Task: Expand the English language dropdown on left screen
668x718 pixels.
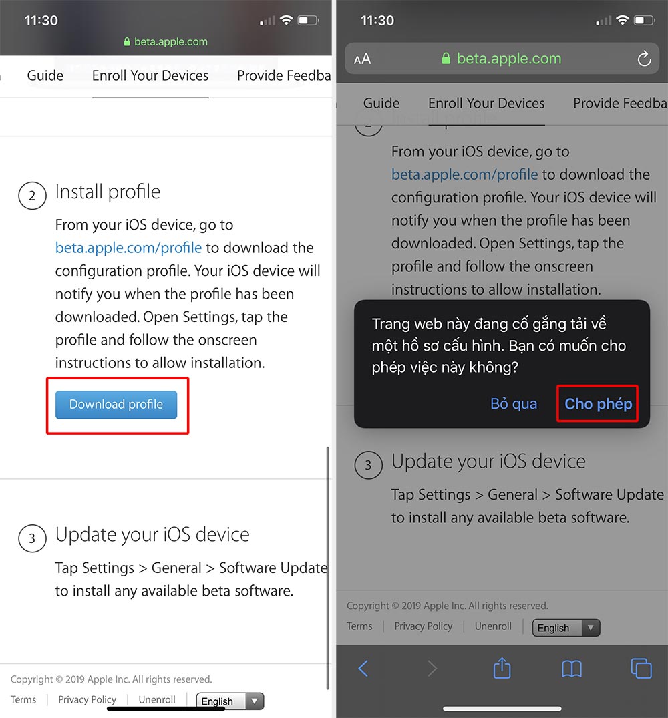Action: click(x=230, y=701)
